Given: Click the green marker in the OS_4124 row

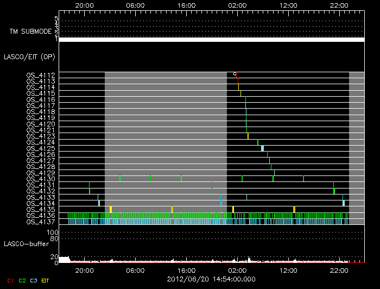Looking at the screenshot, I should click(258, 142).
